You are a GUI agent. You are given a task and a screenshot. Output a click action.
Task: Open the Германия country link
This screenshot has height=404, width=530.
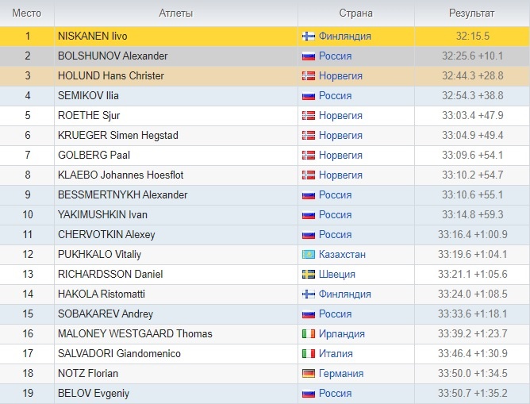[341, 374]
